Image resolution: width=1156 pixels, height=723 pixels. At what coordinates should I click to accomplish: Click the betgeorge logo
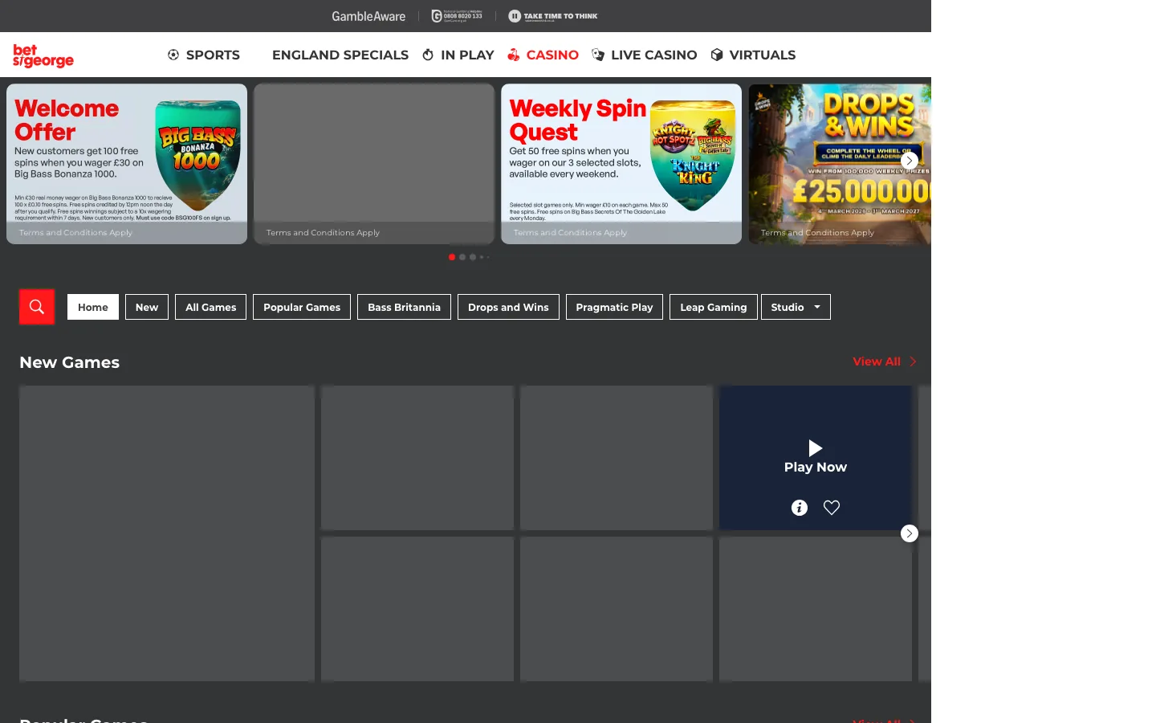click(x=43, y=55)
